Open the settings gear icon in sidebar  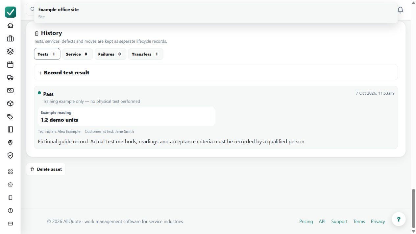click(x=10, y=185)
